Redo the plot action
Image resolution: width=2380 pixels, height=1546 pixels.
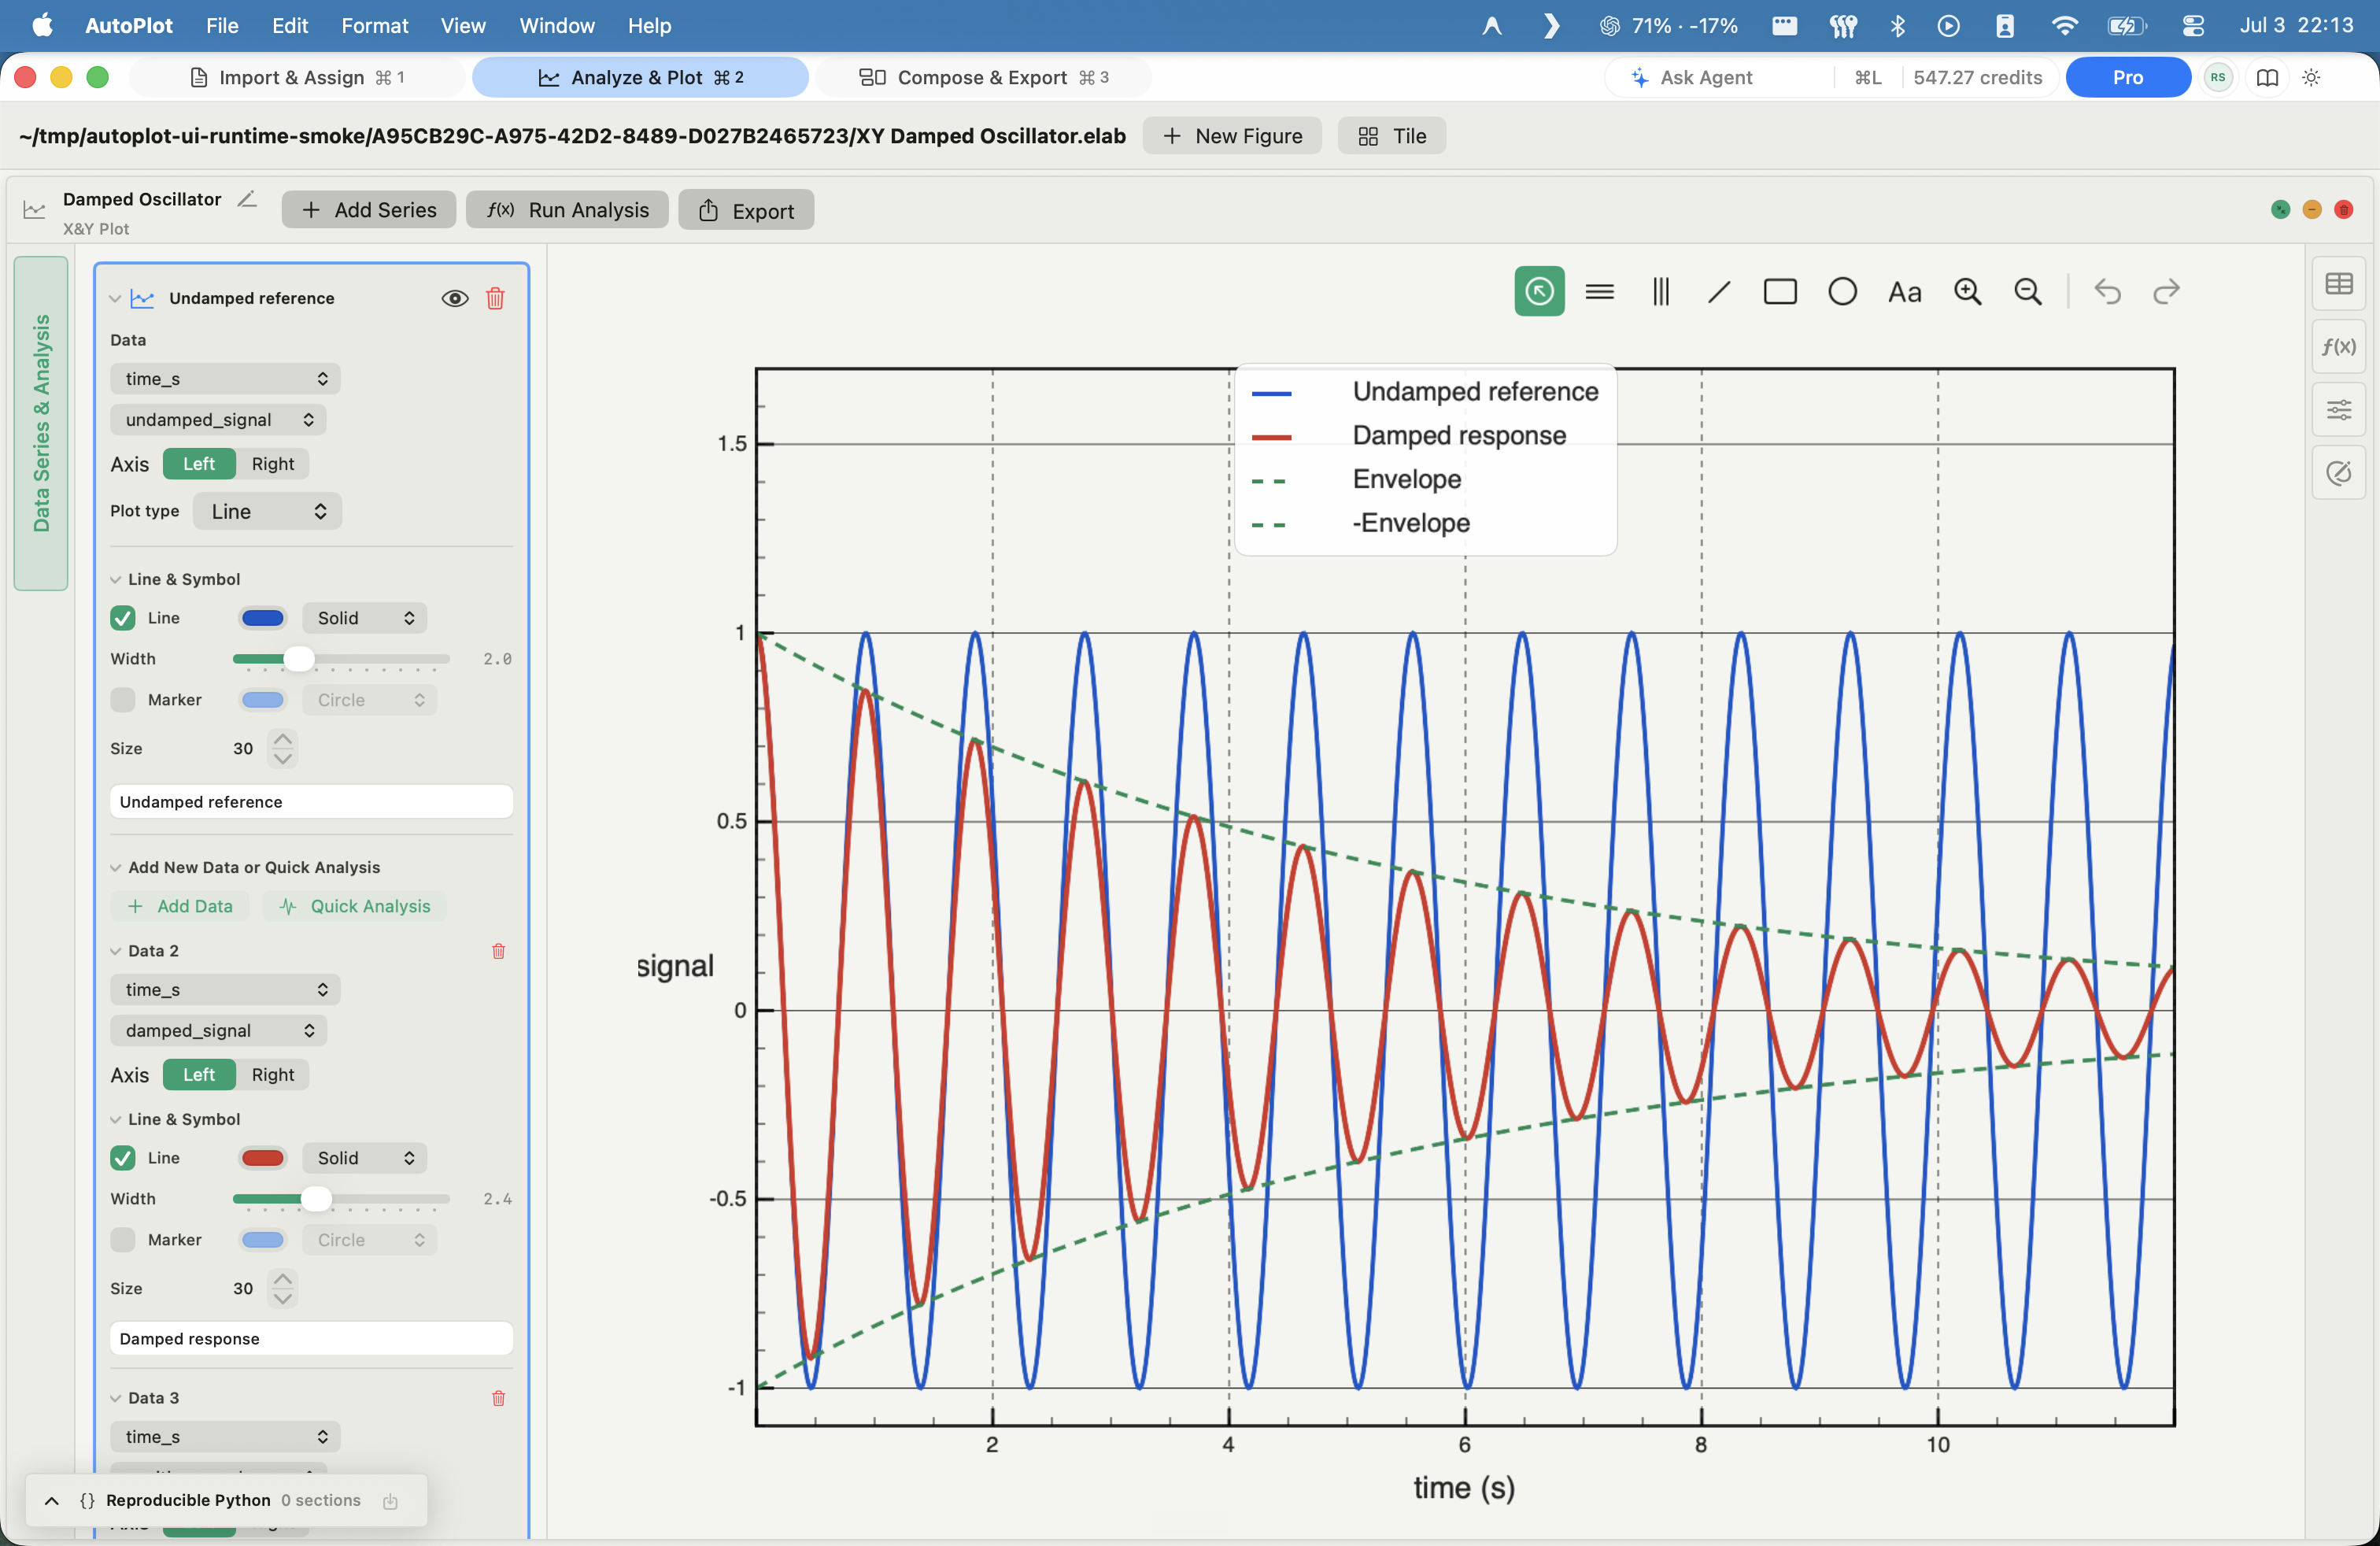tap(2166, 291)
